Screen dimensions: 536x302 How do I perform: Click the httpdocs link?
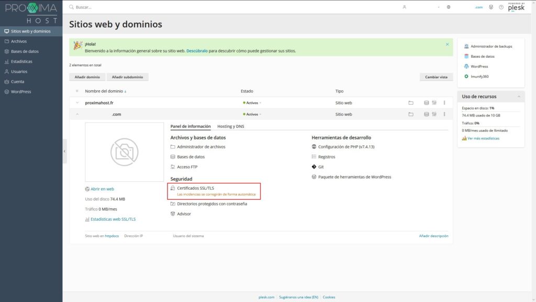(112, 236)
